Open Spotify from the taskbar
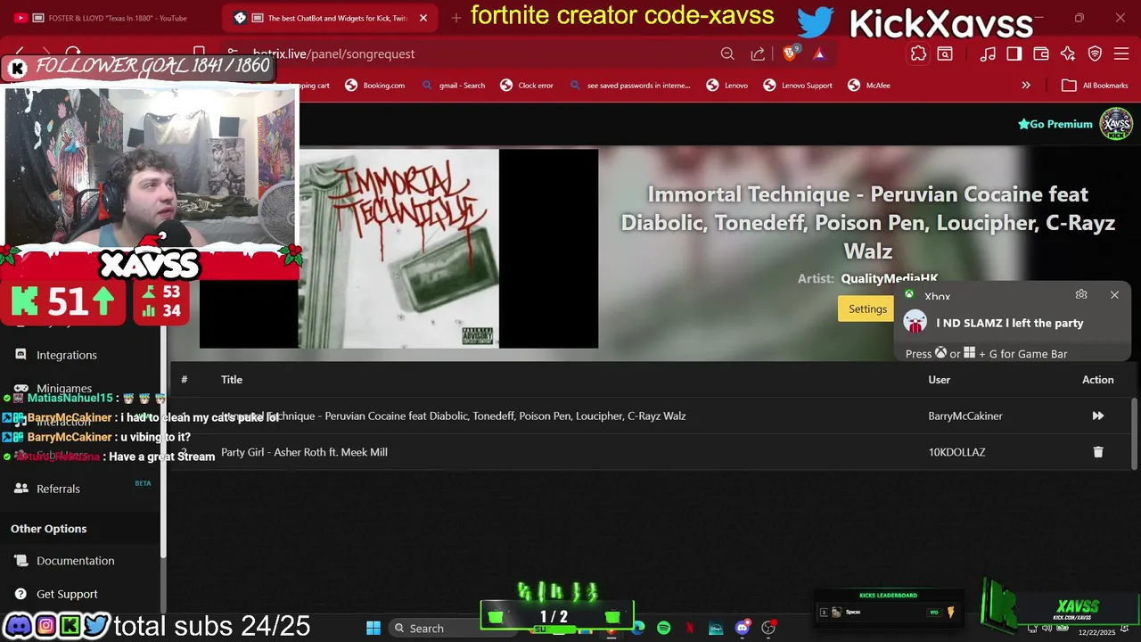The image size is (1141, 642). click(663, 628)
